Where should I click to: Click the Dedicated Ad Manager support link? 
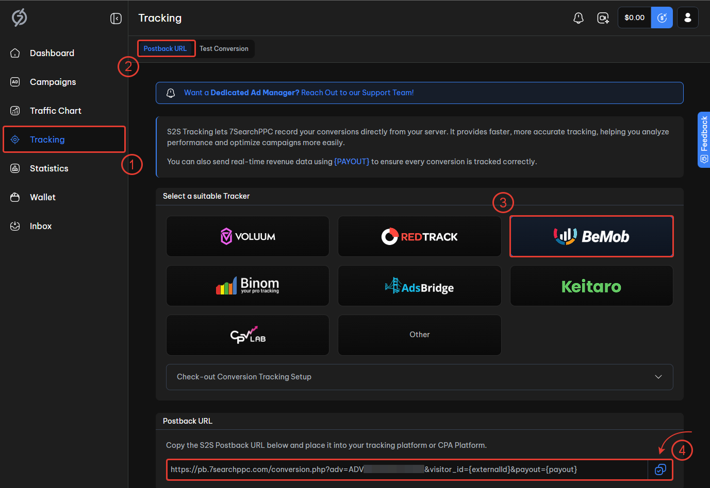[299, 93]
